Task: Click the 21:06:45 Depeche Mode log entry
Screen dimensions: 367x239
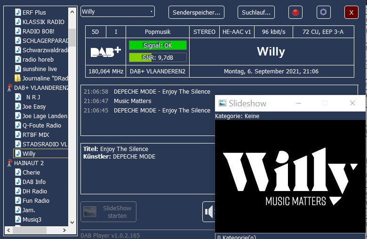Action: click(x=147, y=110)
